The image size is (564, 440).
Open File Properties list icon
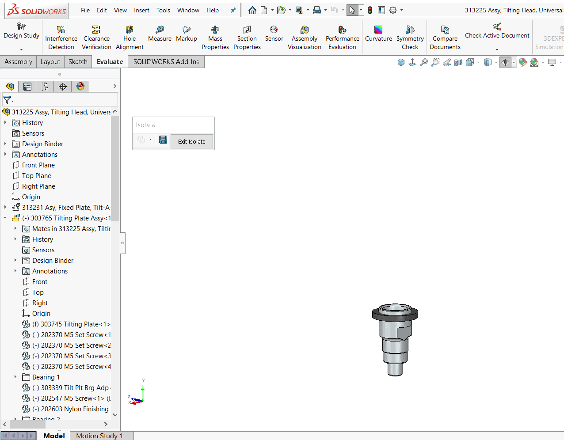coord(381,10)
